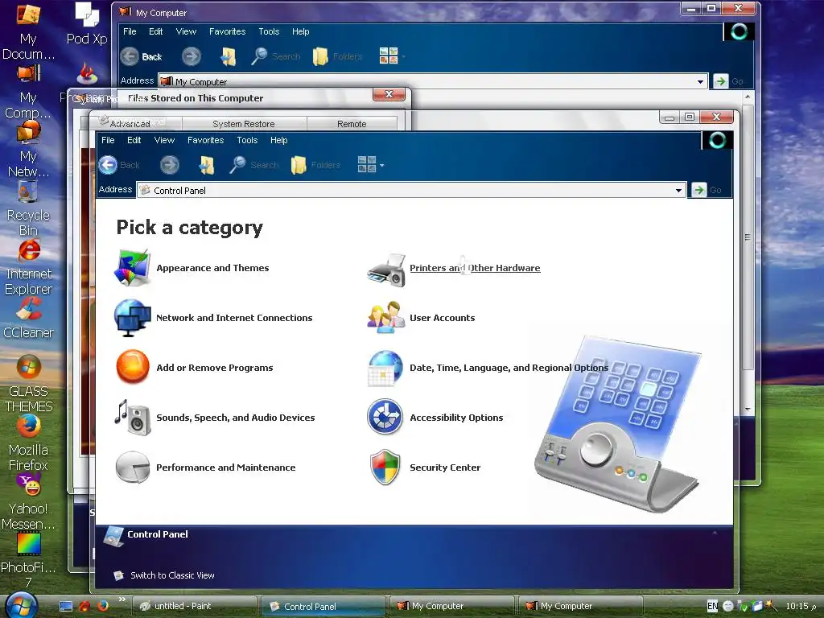
Task: Click Printers and Other Hardware link
Action: [x=475, y=268]
